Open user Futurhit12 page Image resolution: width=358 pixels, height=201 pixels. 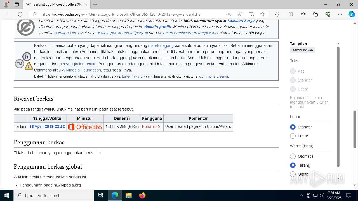(151, 126)
